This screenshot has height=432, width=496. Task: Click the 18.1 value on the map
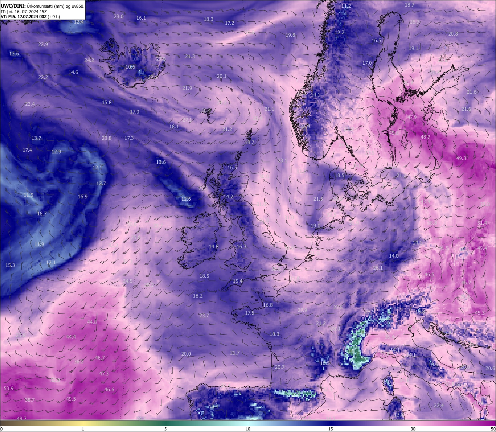(x=174, y=126)
